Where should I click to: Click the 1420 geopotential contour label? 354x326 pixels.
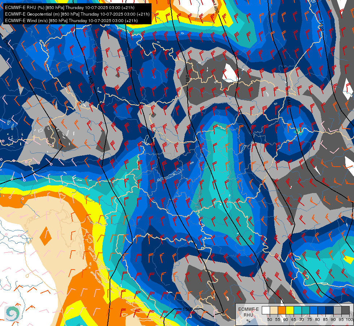coord(321,26)
